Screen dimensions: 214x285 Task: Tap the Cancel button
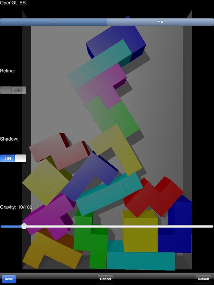point(106,279)
